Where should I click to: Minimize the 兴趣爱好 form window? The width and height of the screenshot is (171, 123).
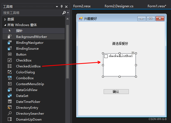pyautogui.click(x=141, y=19)
